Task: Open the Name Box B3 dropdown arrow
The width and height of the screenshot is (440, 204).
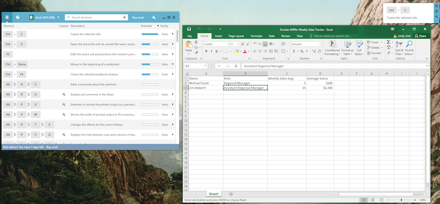Action: click(x=205, y=66)
